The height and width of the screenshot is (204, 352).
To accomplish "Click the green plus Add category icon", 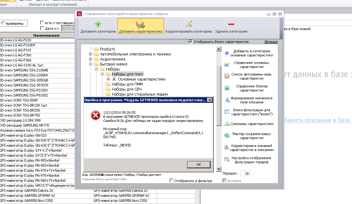I will click(98, 24).
